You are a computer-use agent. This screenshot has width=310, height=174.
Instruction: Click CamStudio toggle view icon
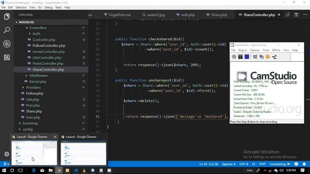pyautogui.click(x=255, y=57)
